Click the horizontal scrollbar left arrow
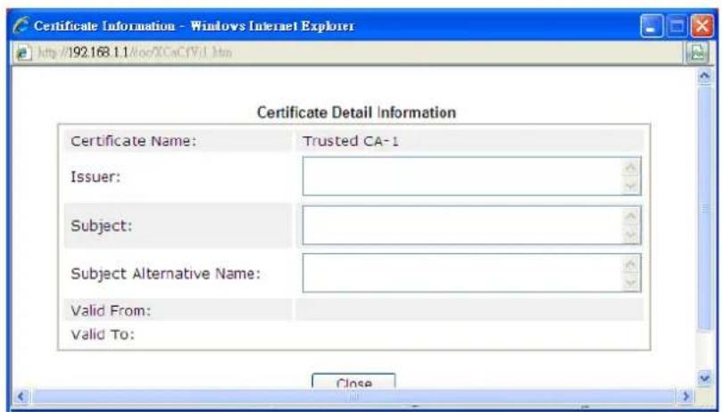 point(21,396)
